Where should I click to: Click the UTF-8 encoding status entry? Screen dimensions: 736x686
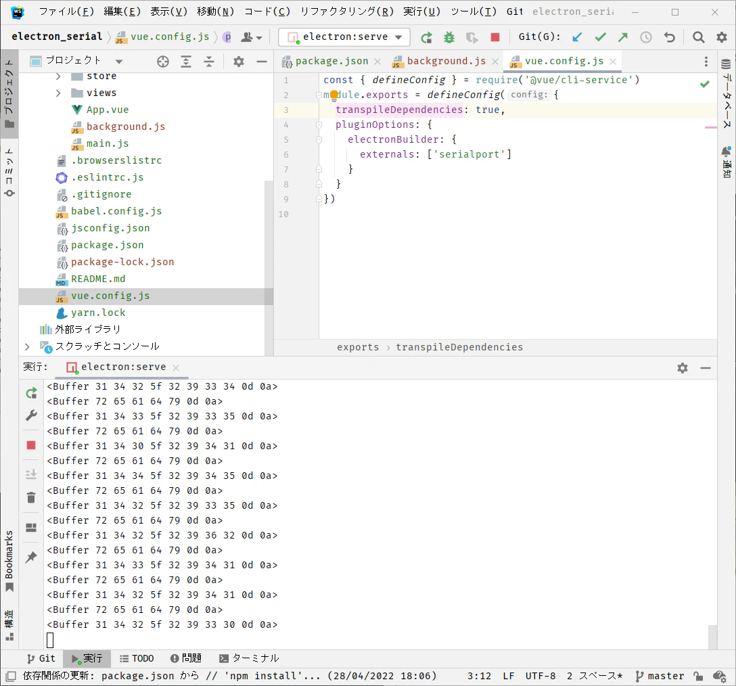[540, 676]
